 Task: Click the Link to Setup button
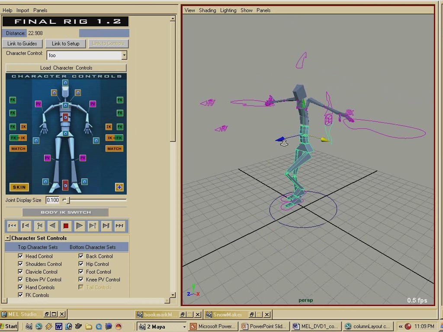tap(66, 44)
